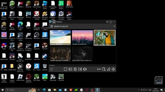Select the Mirrors Edge Catalyst shortcut
This screenshot has height=92, width=165.
pyautogui.click(x=37, y=15)
